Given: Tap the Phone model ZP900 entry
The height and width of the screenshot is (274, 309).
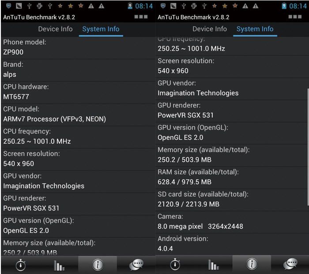Looking at the screenshot, I should point(78,48).
